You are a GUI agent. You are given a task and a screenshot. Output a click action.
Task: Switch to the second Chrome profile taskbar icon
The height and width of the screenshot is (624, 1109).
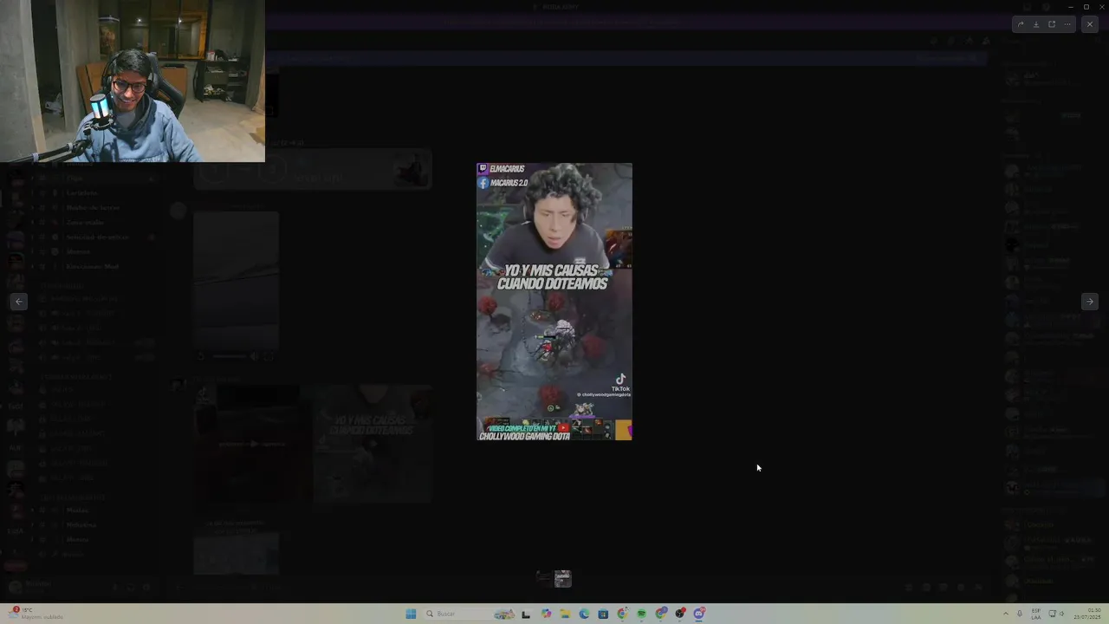tap(661, 614)
